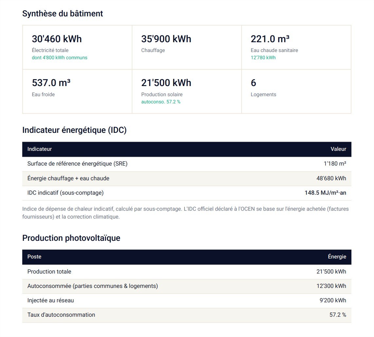Click the 'Poste' column header
The height and width of the screenshot is (337, 374).
pos(34,257)
